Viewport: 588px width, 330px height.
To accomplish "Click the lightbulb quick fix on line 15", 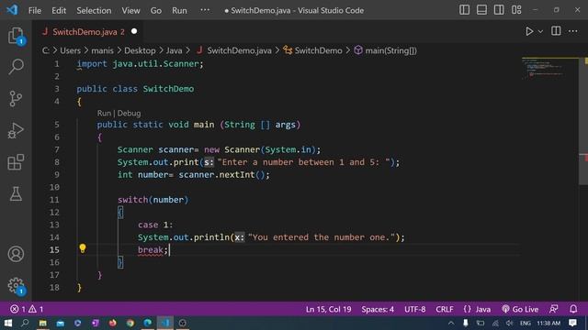I will (x=83, y=248).
